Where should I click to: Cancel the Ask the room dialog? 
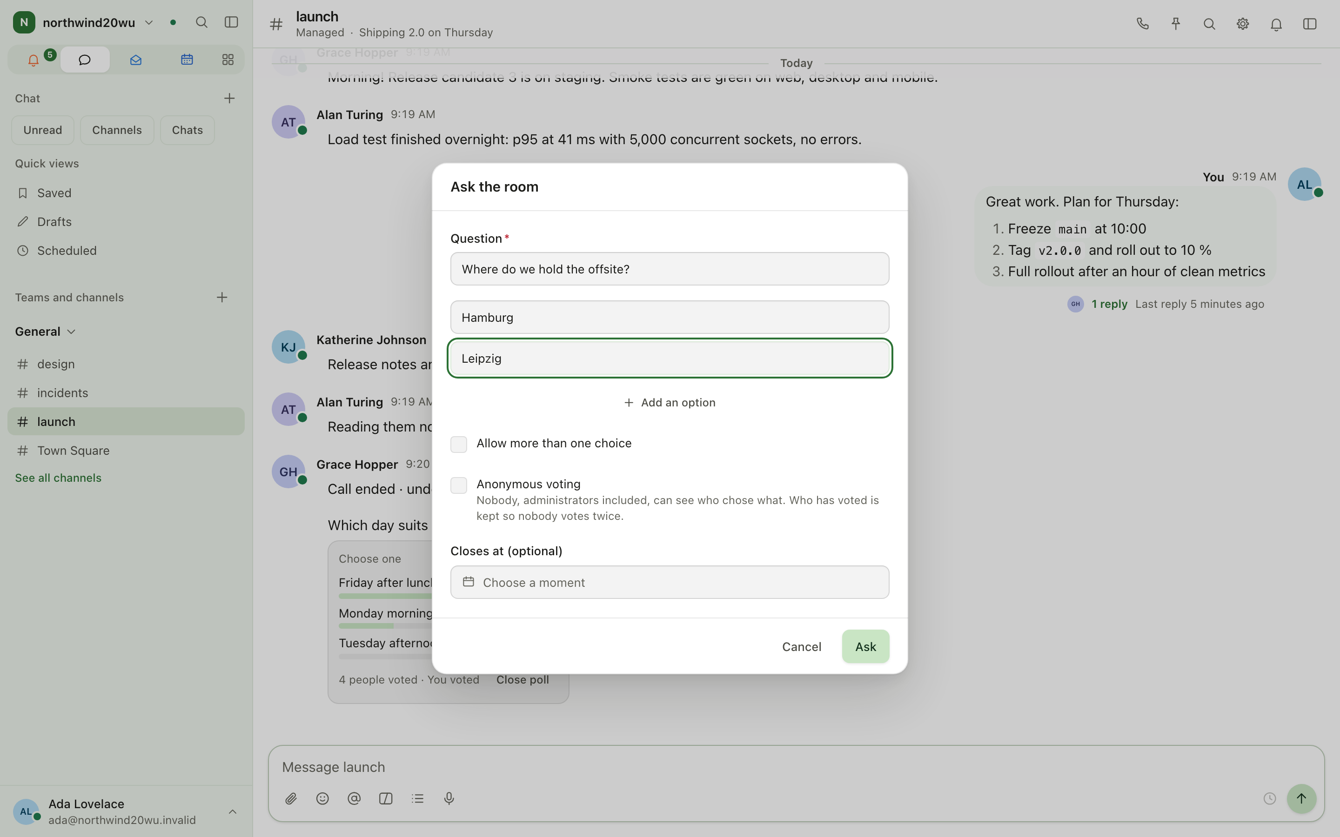[801, 646]
